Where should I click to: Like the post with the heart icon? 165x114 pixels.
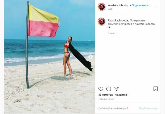click(x=101, y=89)
